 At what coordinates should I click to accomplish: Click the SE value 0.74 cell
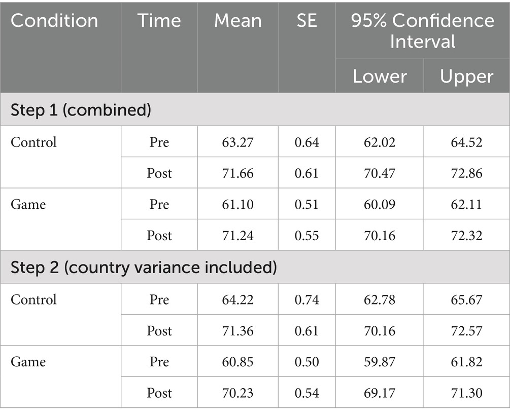[x=307, y=299]
